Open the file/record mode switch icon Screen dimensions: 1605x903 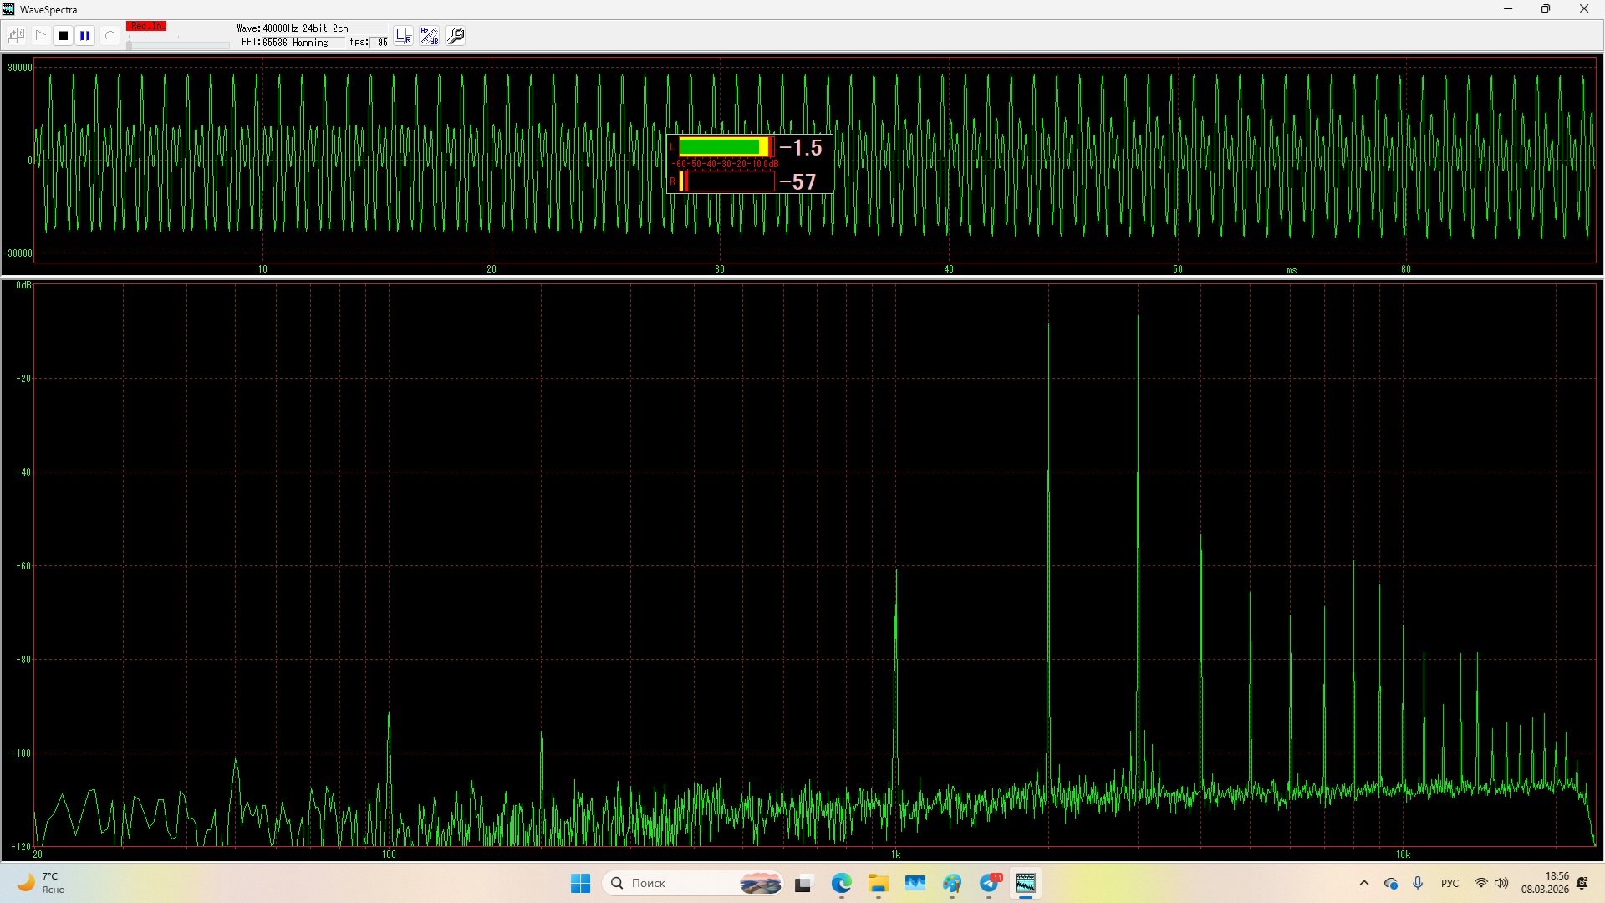tap(17, 36)
